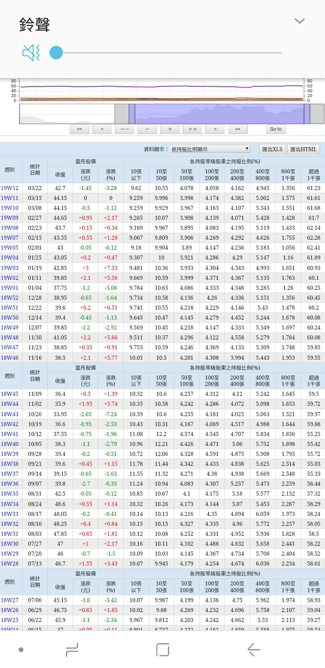Screen dimensions: 325x668
Task: Open week link 19W03
Action: pos(9,268)
